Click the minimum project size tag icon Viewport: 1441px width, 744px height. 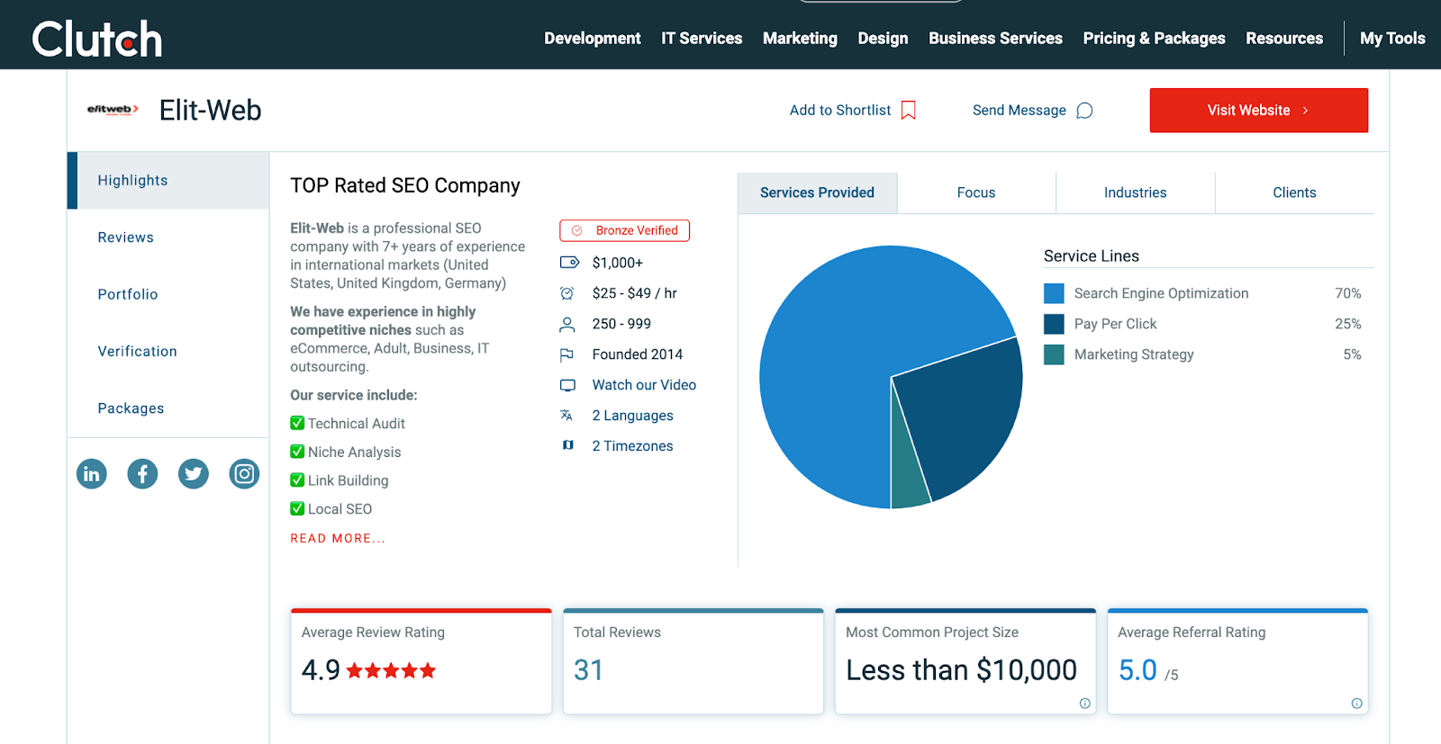(x=569, y=263)
